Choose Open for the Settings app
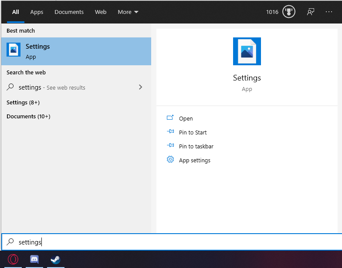The height and width of the screenshot is (268, 342). pos(186,118)
